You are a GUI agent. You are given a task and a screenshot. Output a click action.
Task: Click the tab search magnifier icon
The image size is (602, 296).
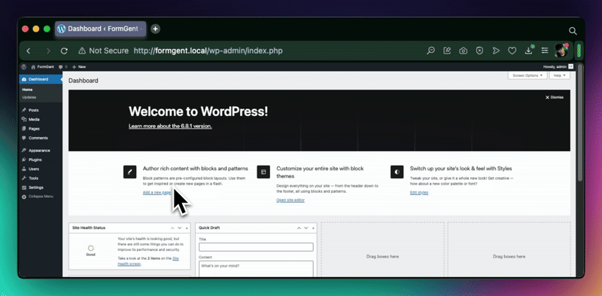point(573,31)
